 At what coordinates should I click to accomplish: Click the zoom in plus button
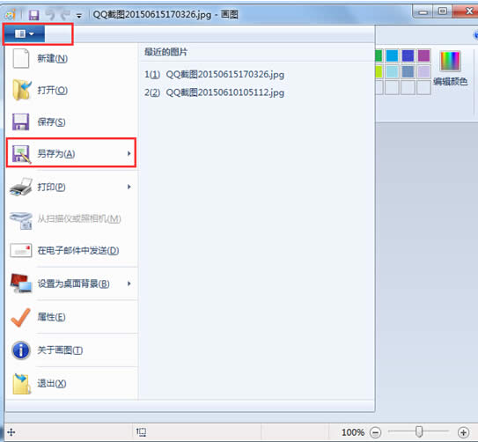point(463,432)
